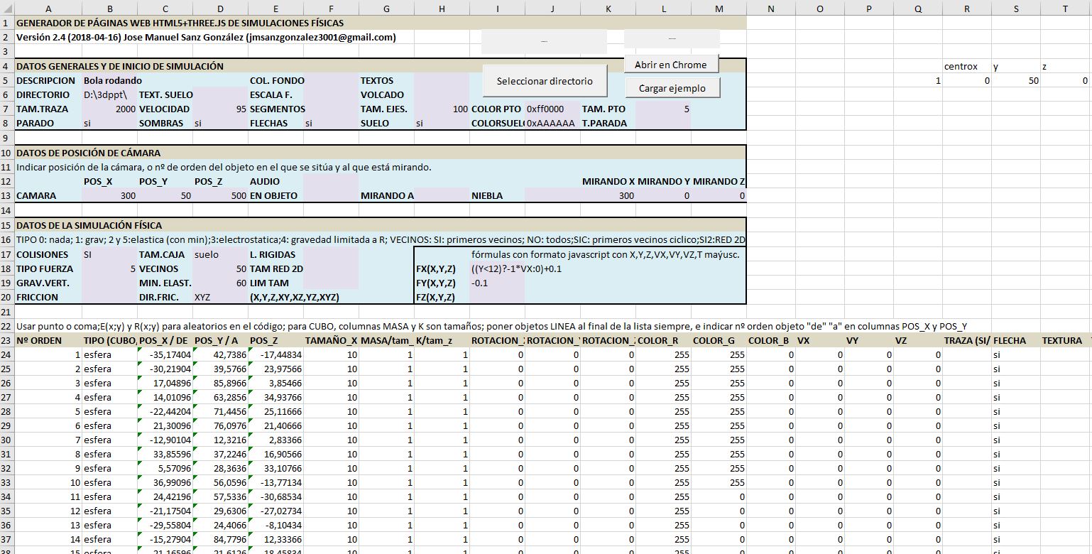The image size is (1092, 554).
Task: Select the DIR.FRIC. value cell 'XYZ'
Action: pyautogui.click(x=219, y=298)
